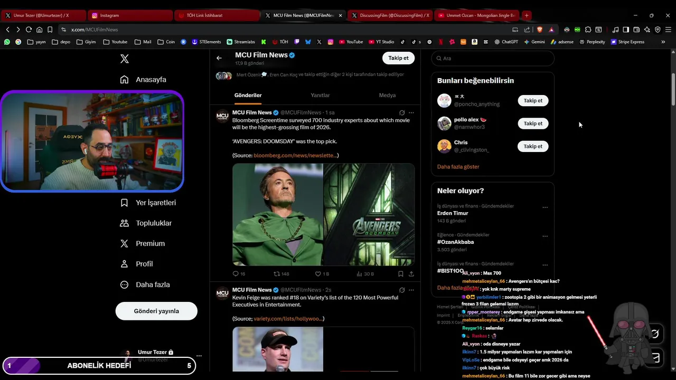Open the Erden Timur trend
The height and width of the screenshot is (380, 676).
click(x=453, y=213)
